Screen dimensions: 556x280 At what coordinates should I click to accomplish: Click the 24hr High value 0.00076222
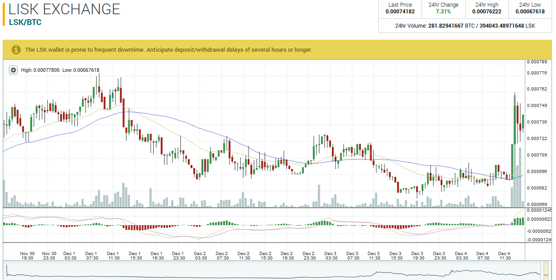pyautogui.click(x=487, y=12)
